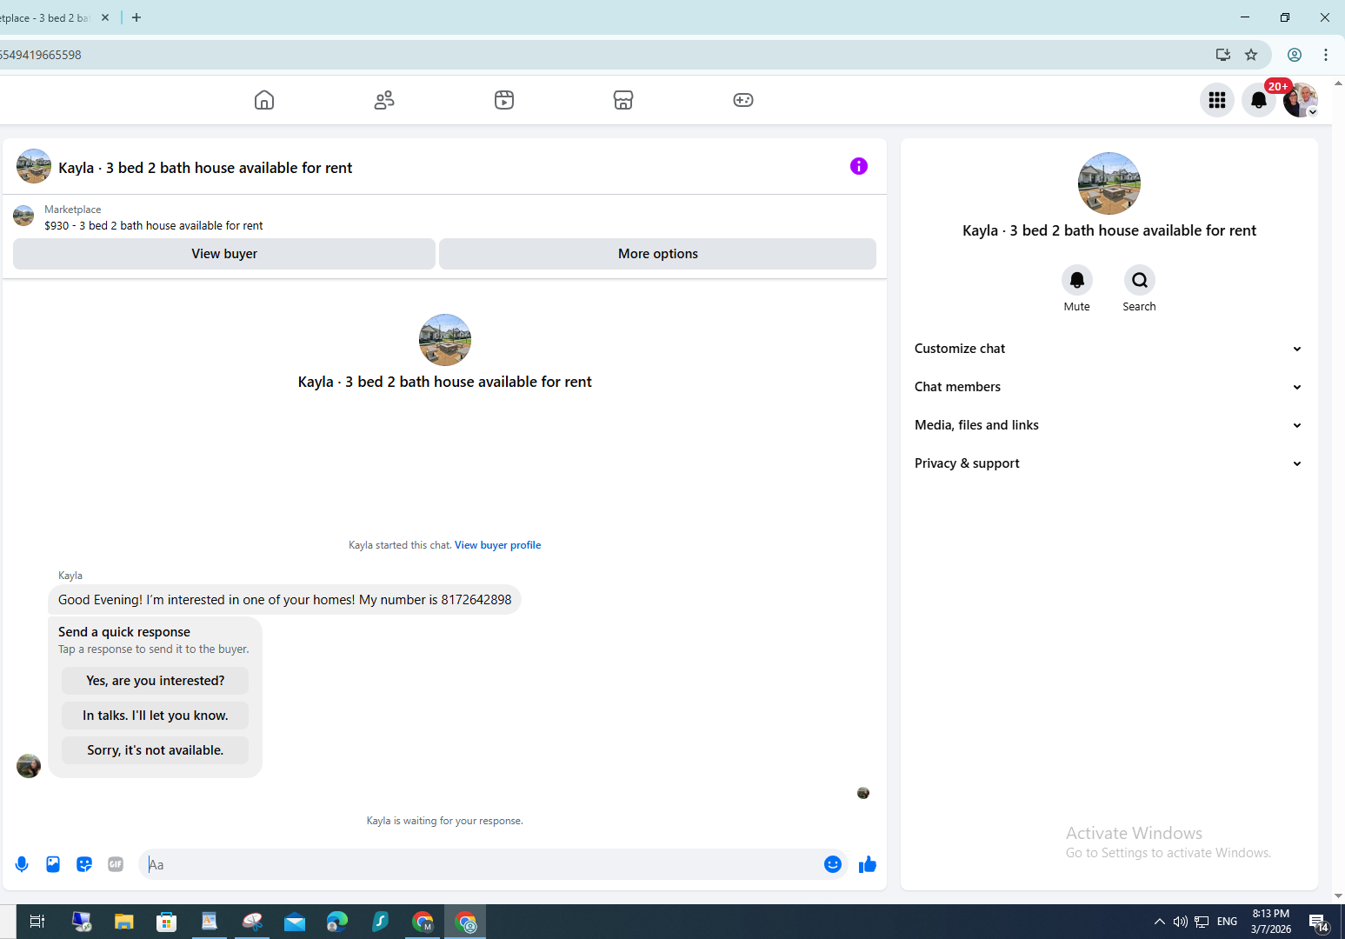
Task: Mute the conversation with the bell icon
Action: point(1077,280)
